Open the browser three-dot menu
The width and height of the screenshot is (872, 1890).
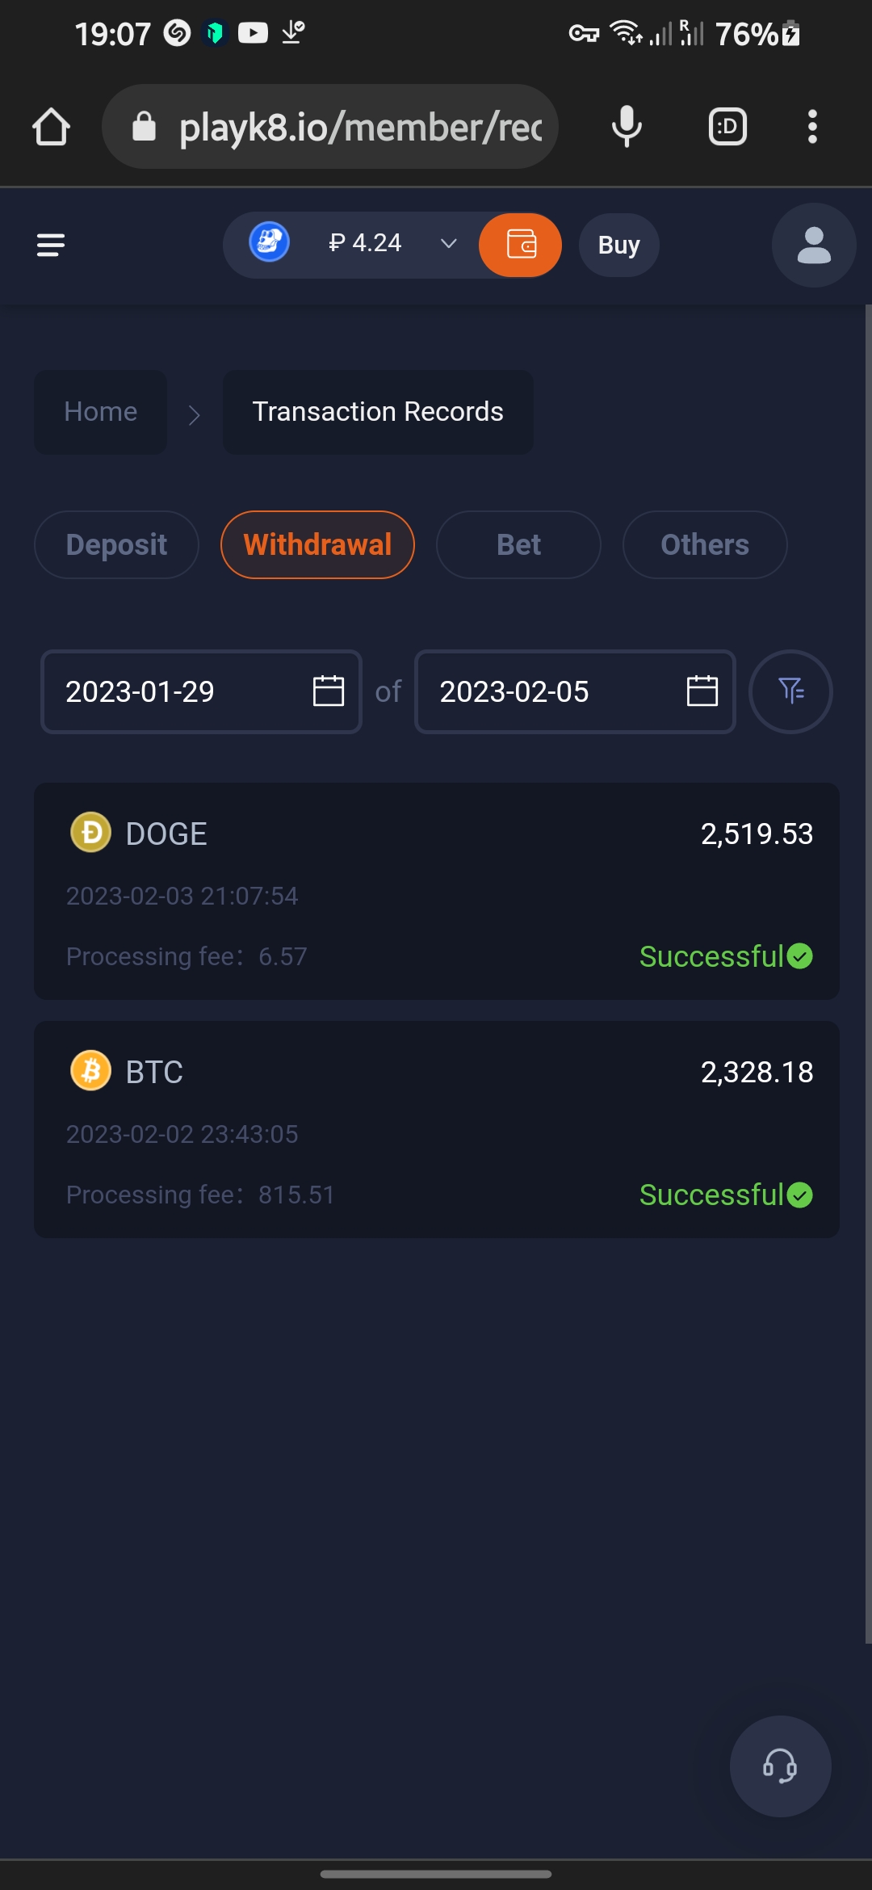click(812, 127)
